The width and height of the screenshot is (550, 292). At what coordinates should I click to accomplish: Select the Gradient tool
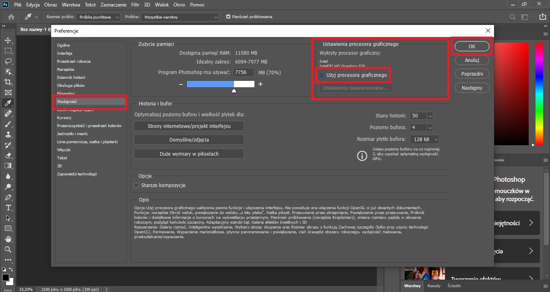coord(8,166)
